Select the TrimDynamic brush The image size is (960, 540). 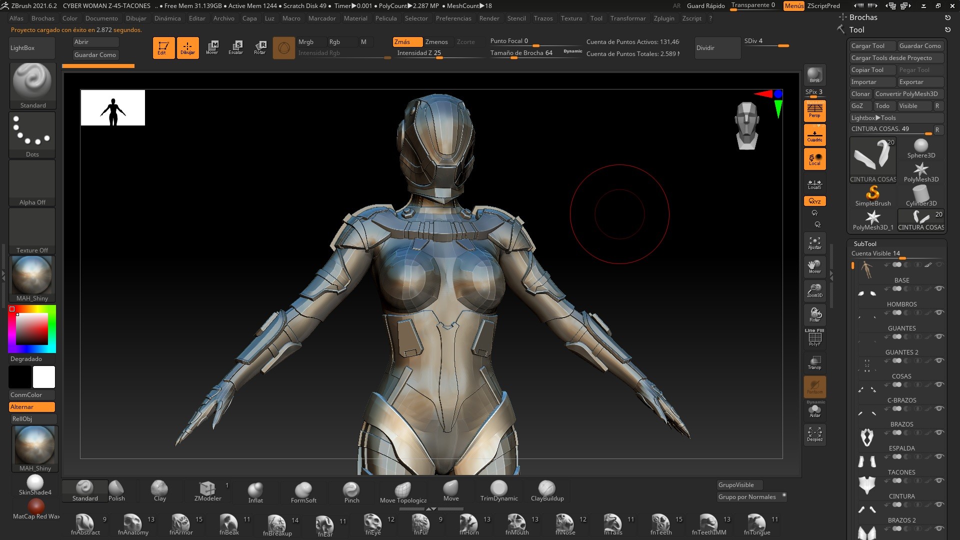click(499, 490)
